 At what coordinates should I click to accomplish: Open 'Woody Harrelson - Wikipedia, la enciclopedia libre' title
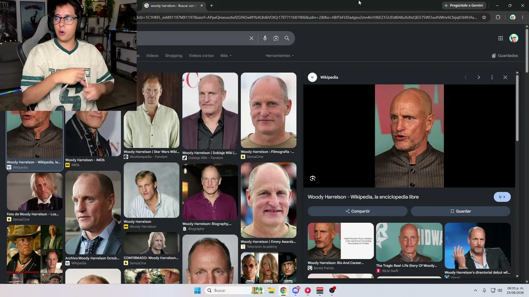[363, 197]
